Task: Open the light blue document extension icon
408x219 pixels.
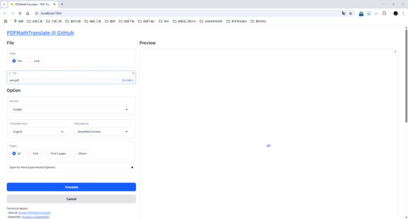Action: (x=369, y=13)
